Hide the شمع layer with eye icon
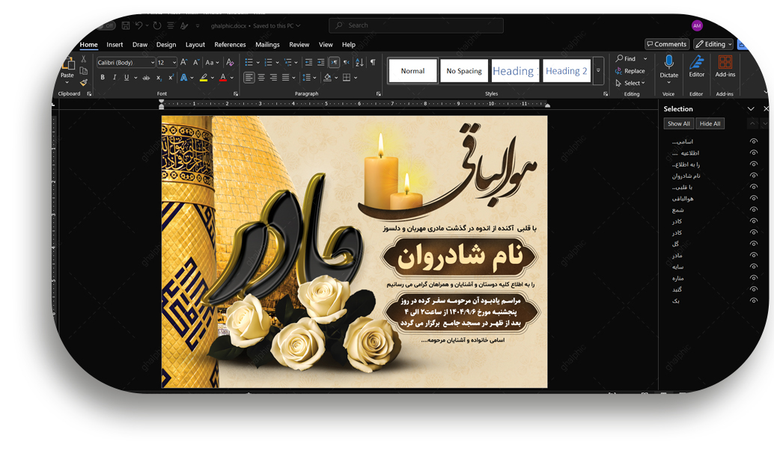Screen dimensions: 774x450 click(x=754, y=210)
